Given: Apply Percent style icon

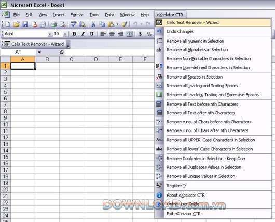Looking at the screenshot, I should tap(149, 34).
